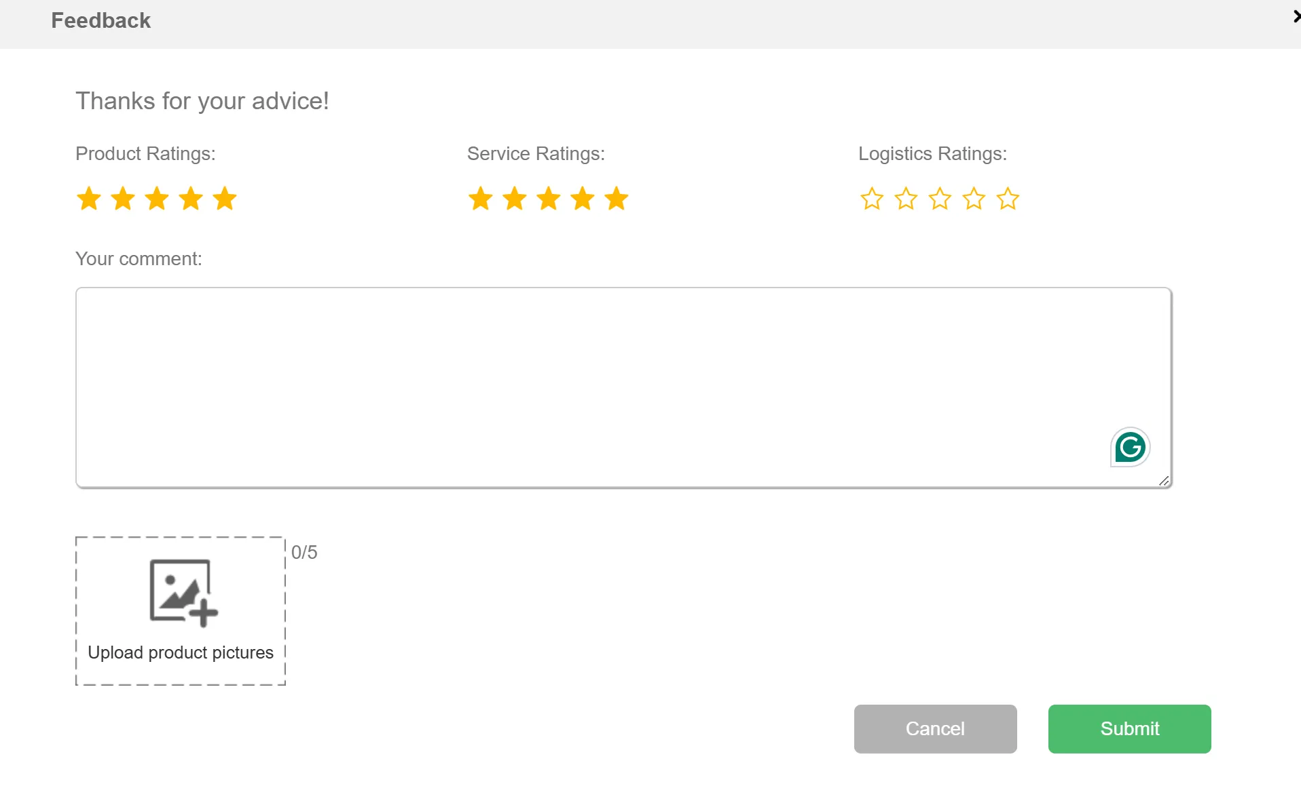Set Product Ratings to two stars
This screenshot has width=1301, height=803.
click(123, 199)
